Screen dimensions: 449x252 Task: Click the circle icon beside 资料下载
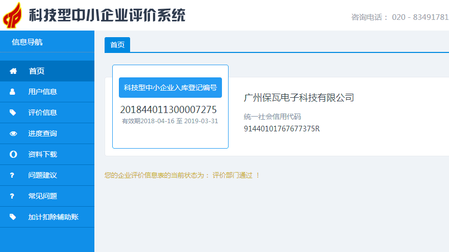click(x=13, y=155)
